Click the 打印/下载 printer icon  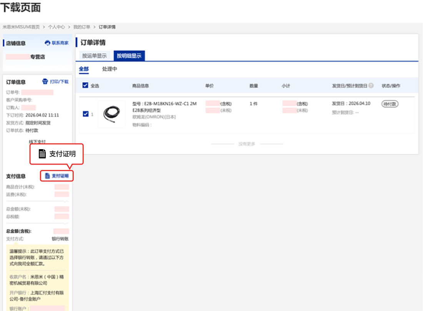(45, 81)
